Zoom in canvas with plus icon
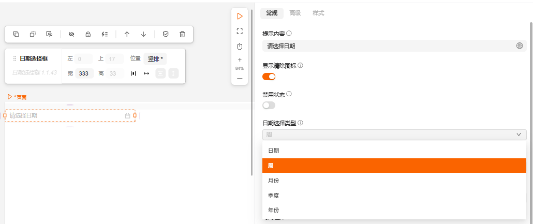Image resolution: width=533 pixels, height=224 pixels. 240,60
